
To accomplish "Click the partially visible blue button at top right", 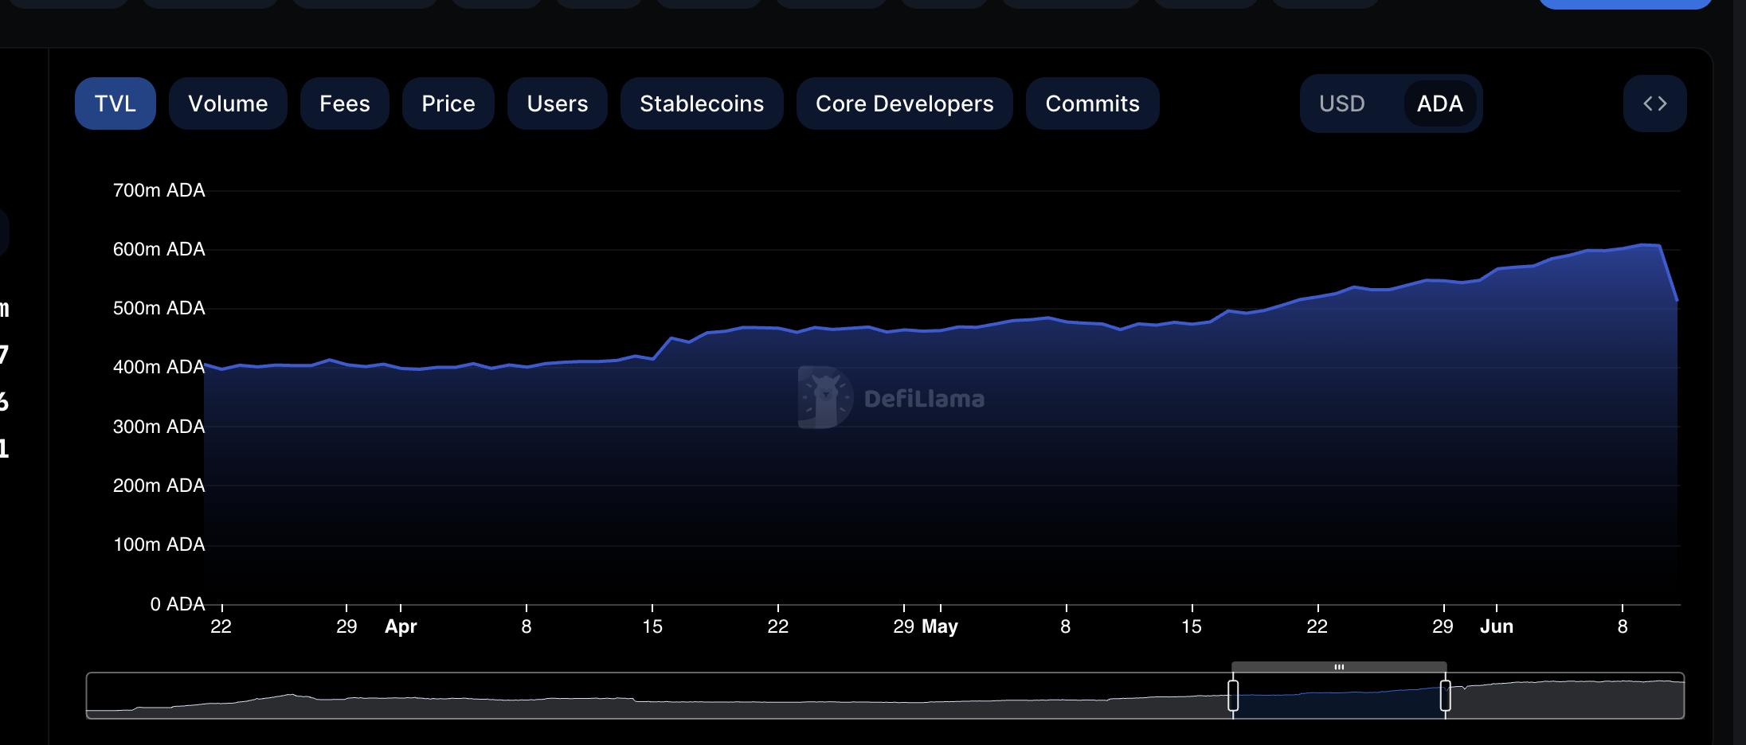I will click(1625, 4).
